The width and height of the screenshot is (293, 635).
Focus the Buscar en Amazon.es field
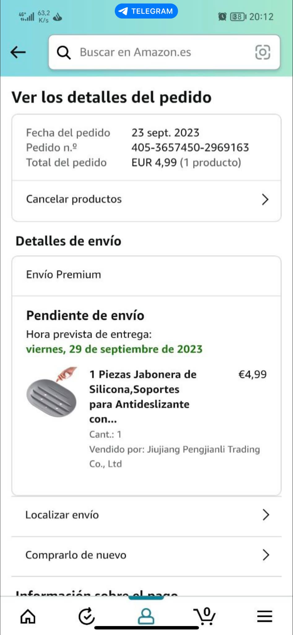click(164, 52)
